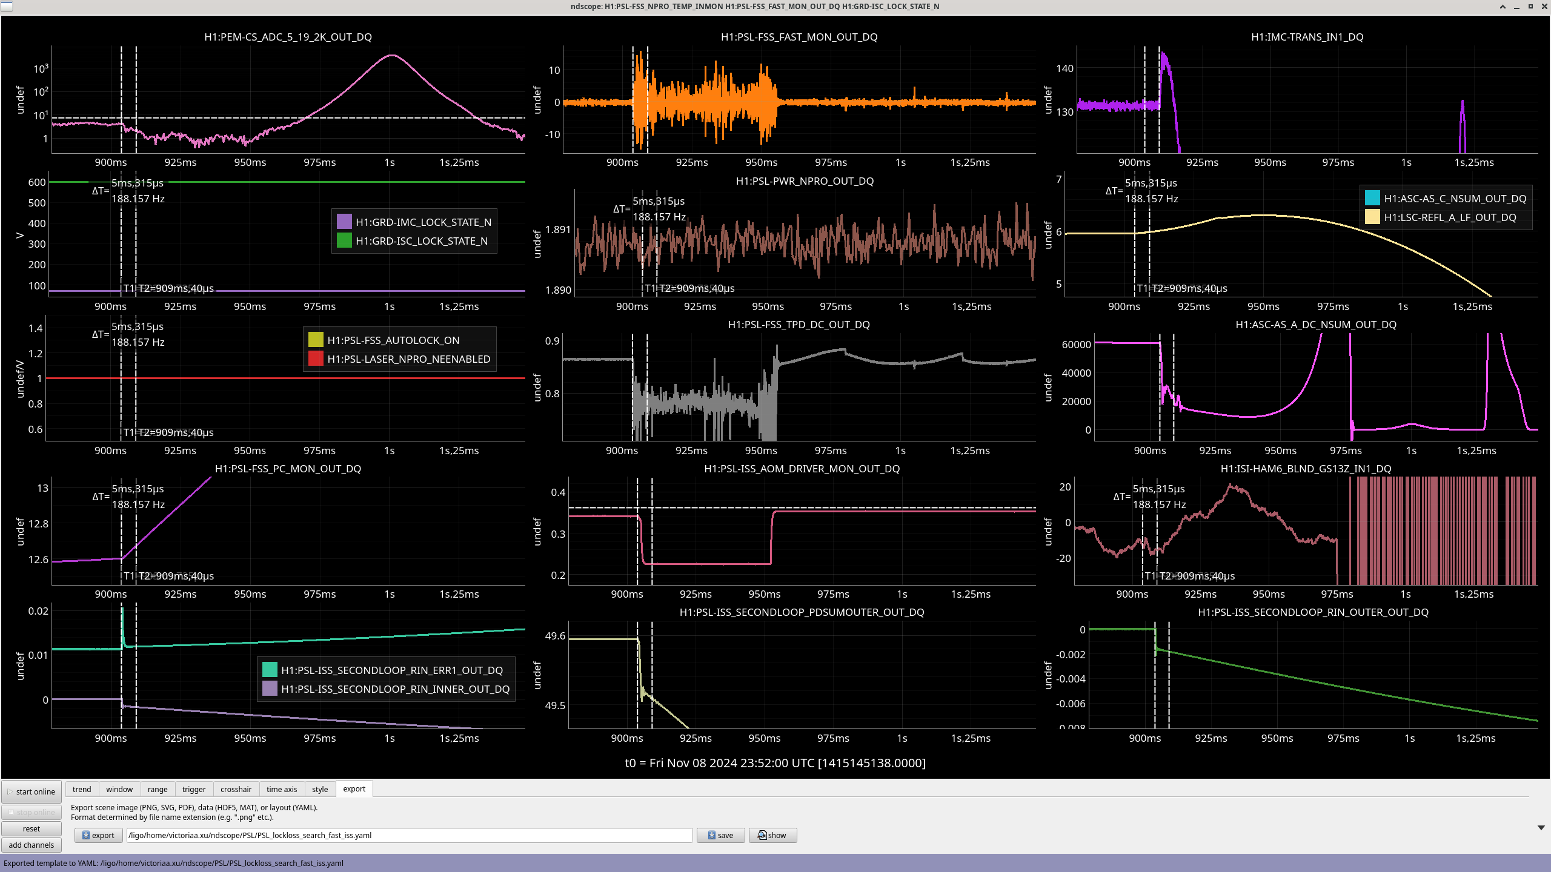The width and height of the screenshot is (1551, 872).
Task: Click the H1:PSL-FSS_TPD_DC_OUT_DQ plot title
Action: pos(799,325)
